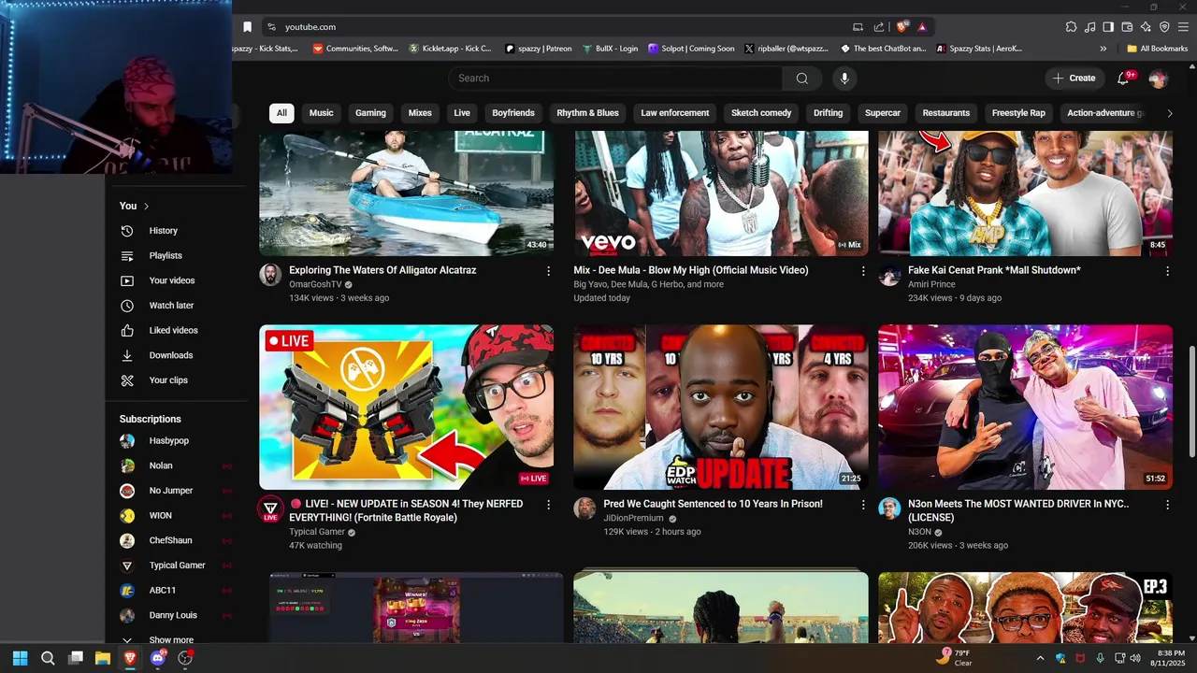Screen dimensions: 1197x673
Task: Advance the category chips with the right arrow
Action: tap(1169, 113)
